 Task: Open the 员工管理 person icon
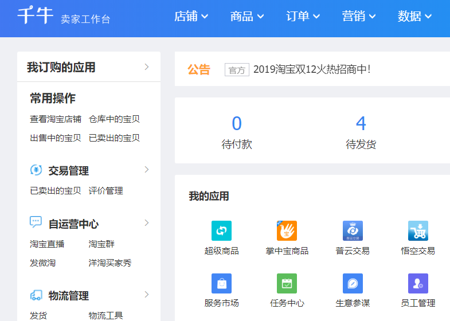pos(418,283)
